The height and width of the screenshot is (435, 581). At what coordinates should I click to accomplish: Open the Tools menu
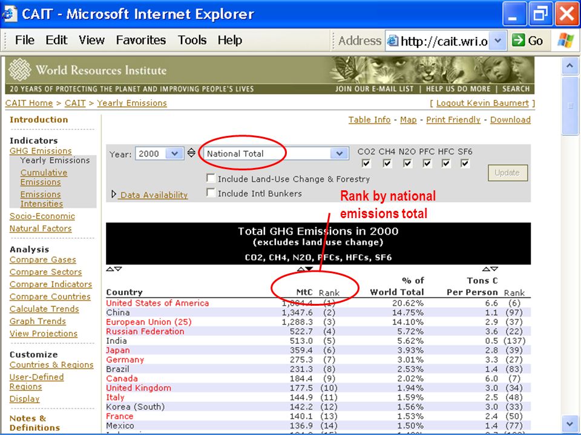[192, 40]
